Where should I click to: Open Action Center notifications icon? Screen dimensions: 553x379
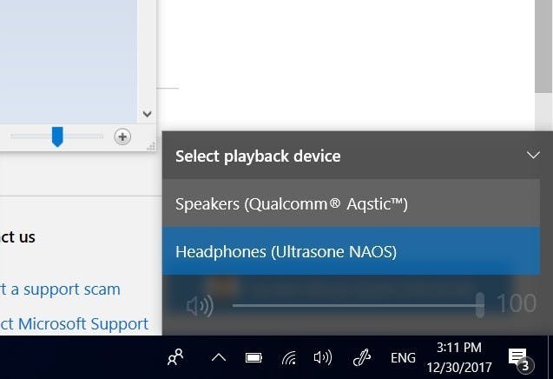pyautogui.click(x=521, y=359)
